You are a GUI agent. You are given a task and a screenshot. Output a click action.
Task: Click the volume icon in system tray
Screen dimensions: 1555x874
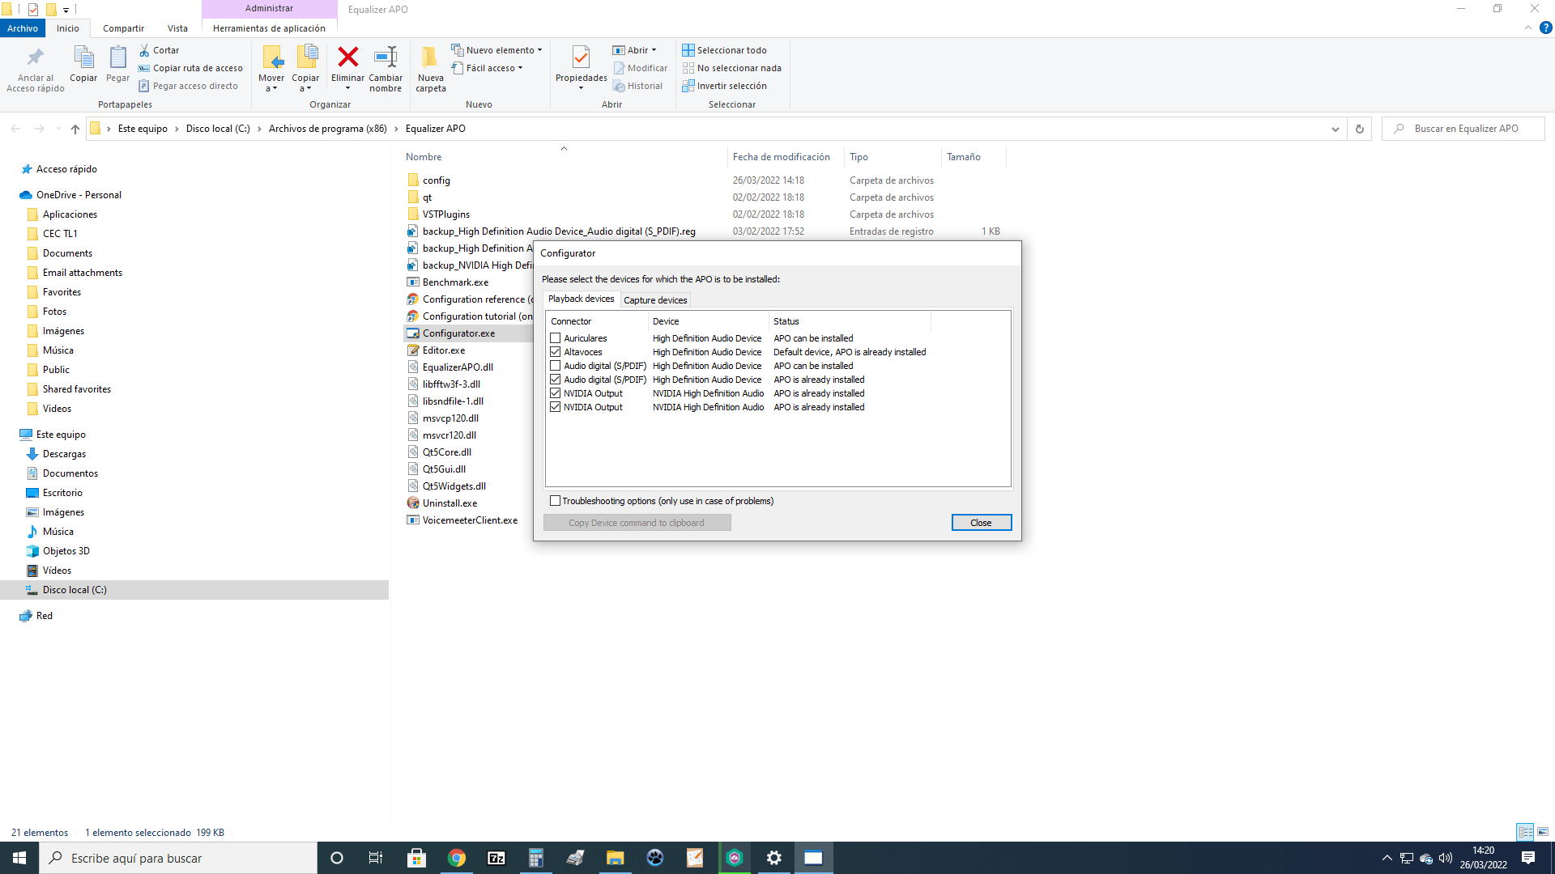point(1446,858)
